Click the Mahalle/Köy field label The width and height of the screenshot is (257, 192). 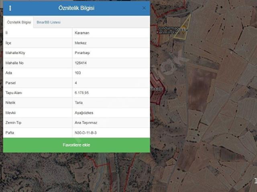[x=15, y=53]
